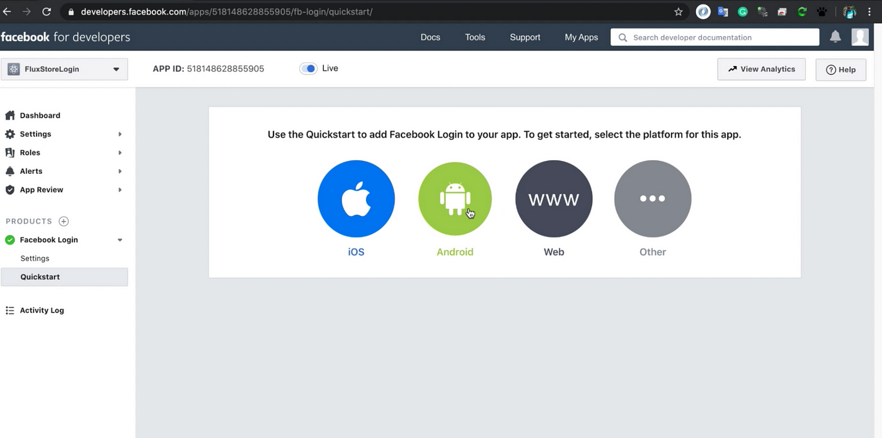The image size is (882, 438).
Task: Open the Support menu
Action: pos(525,37)
